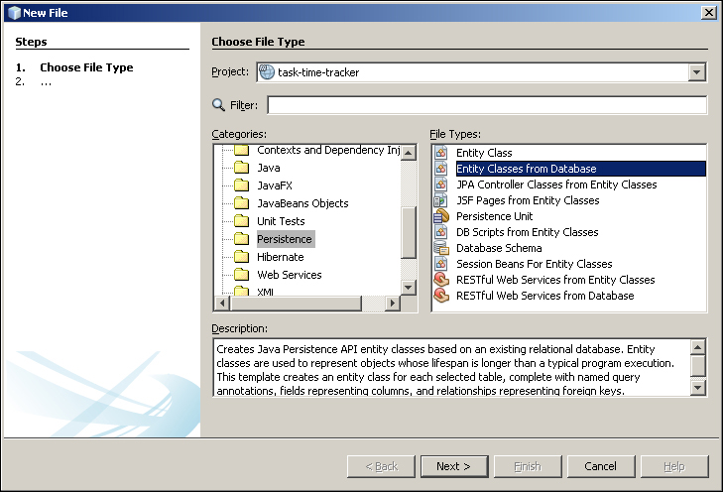Click the Description box scroll-up arrow

(698, 347)
